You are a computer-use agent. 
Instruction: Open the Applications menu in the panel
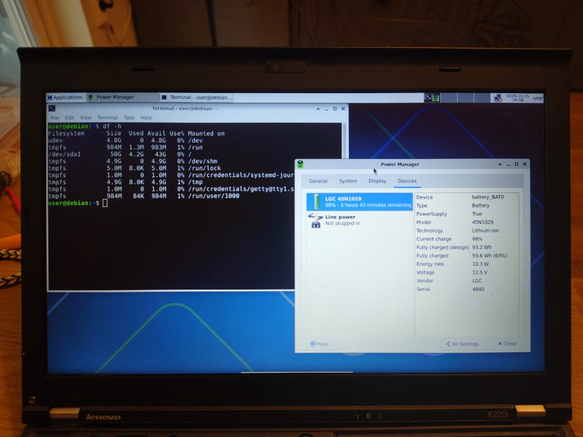click(65, 97)
